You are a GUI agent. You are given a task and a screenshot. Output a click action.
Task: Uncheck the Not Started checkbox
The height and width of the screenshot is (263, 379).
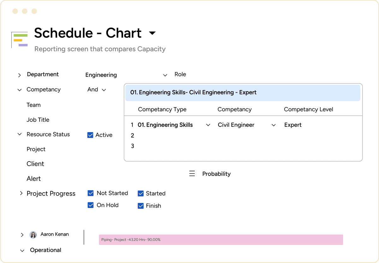[91, 193]
